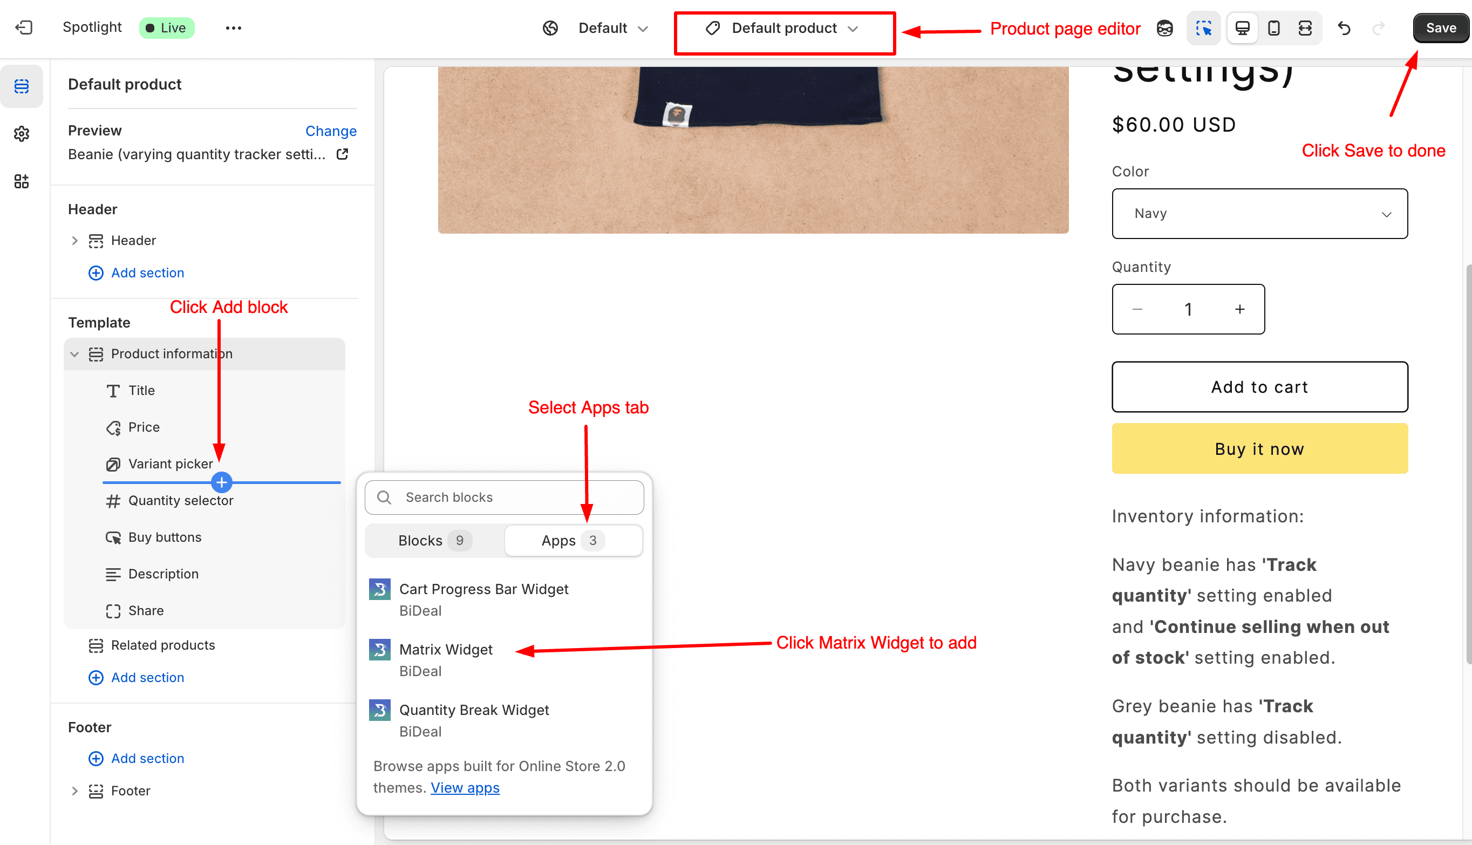The height and width of the screenshot is (845, 1472).
Task: Collapse the Product information section
Action: (x=74, y=354)
